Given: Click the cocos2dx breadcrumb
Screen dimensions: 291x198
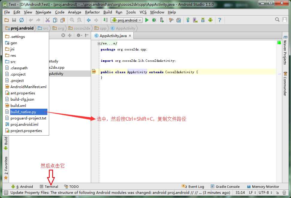Looking at the screenshot, I should (79, 28).
